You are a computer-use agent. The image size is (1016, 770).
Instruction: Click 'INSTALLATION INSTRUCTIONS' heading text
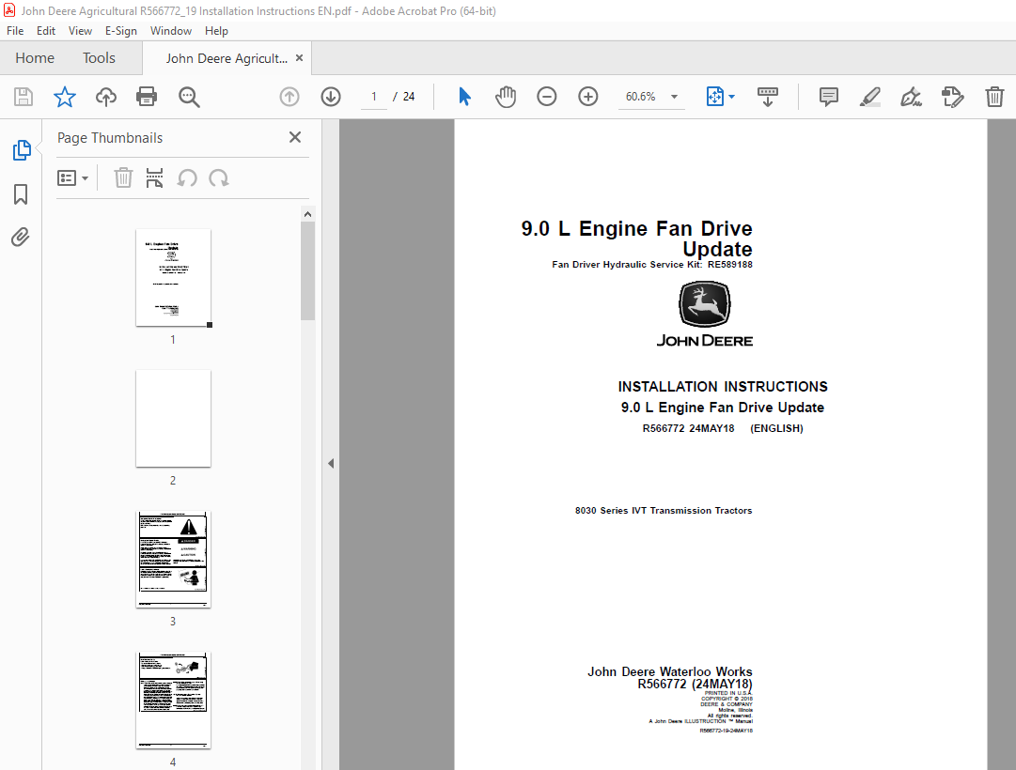(723, 387)
